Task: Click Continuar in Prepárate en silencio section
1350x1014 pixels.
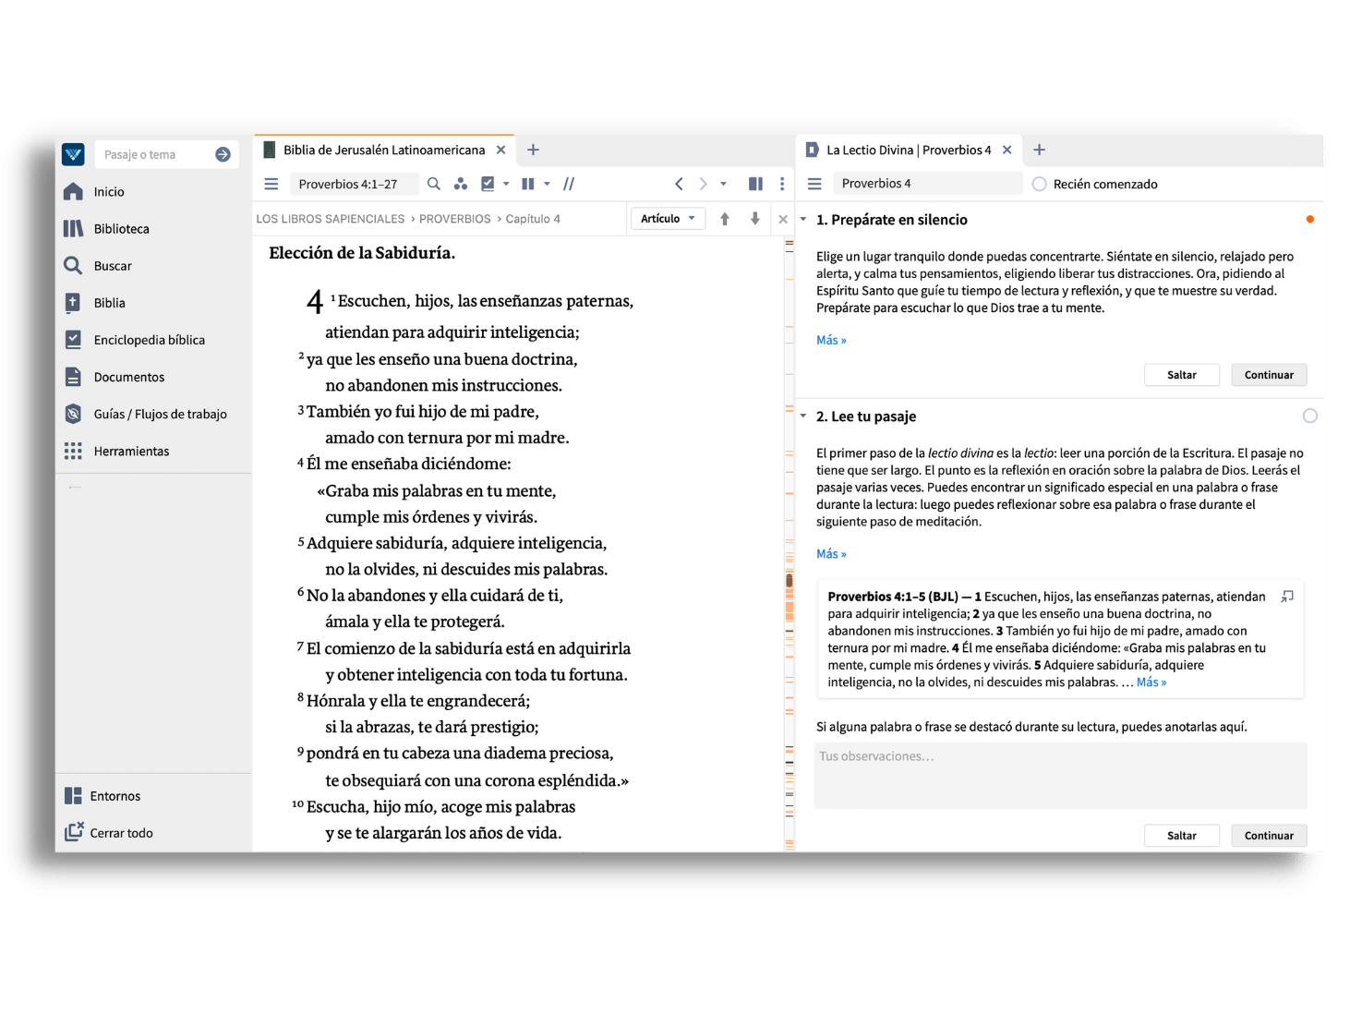Action: [x=1269, y=375]
